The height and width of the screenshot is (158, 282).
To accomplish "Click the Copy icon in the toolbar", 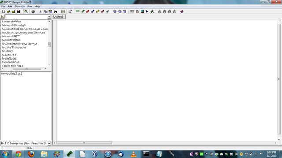I will (45, 11).
